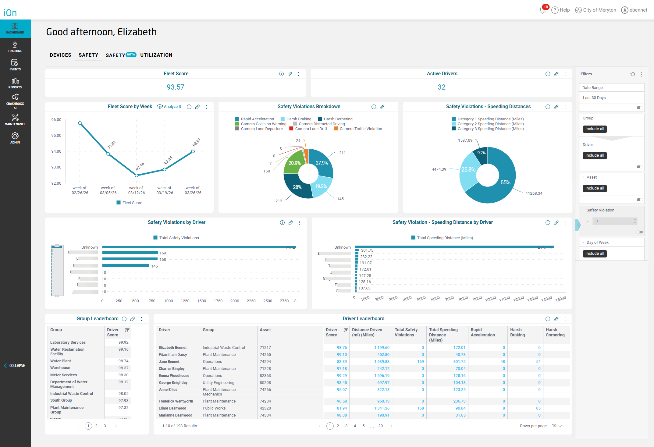Edit the Fleet Score widget

pos(290,74)
